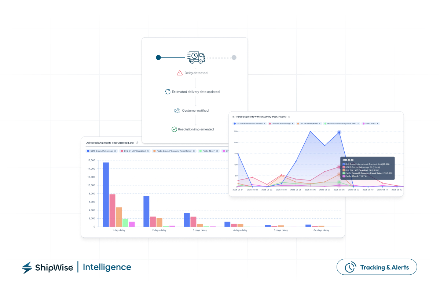Image resolution: width=440 pixels, height=293 pixels.
Task: Click blue dot of DHL Parcel International chip
Action: coord(235,123)
